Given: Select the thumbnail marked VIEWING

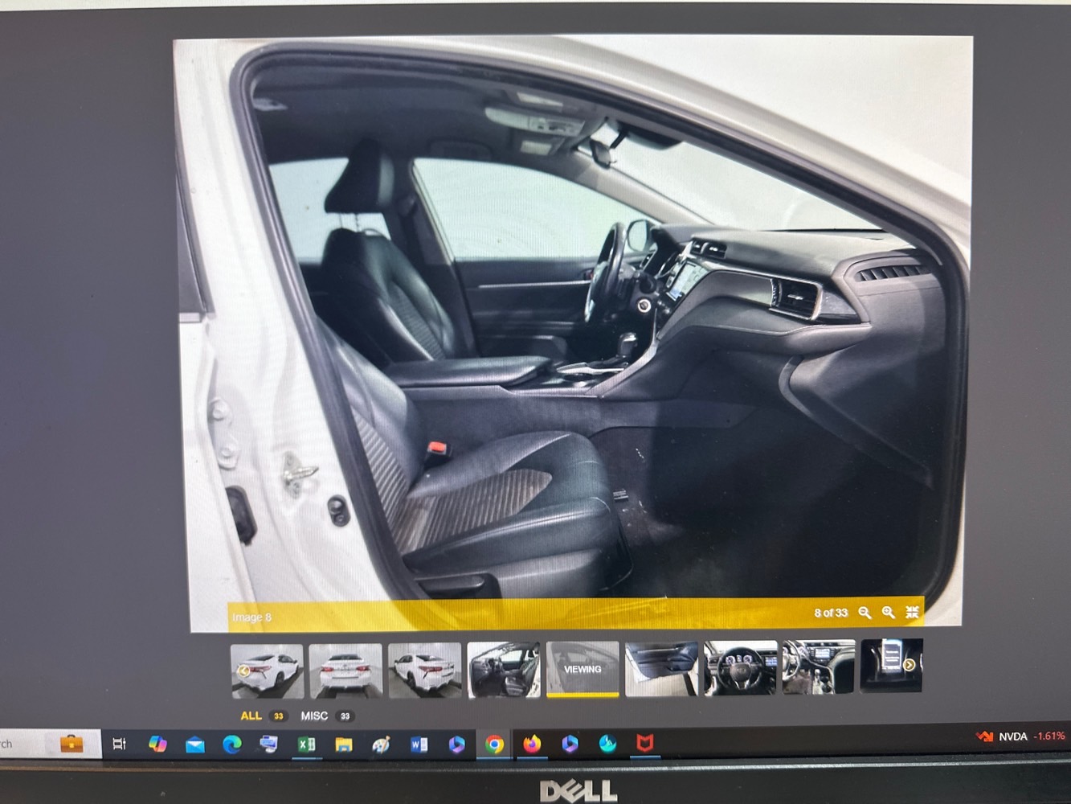Looking at the screenshot, I should (x=583, y=668).
